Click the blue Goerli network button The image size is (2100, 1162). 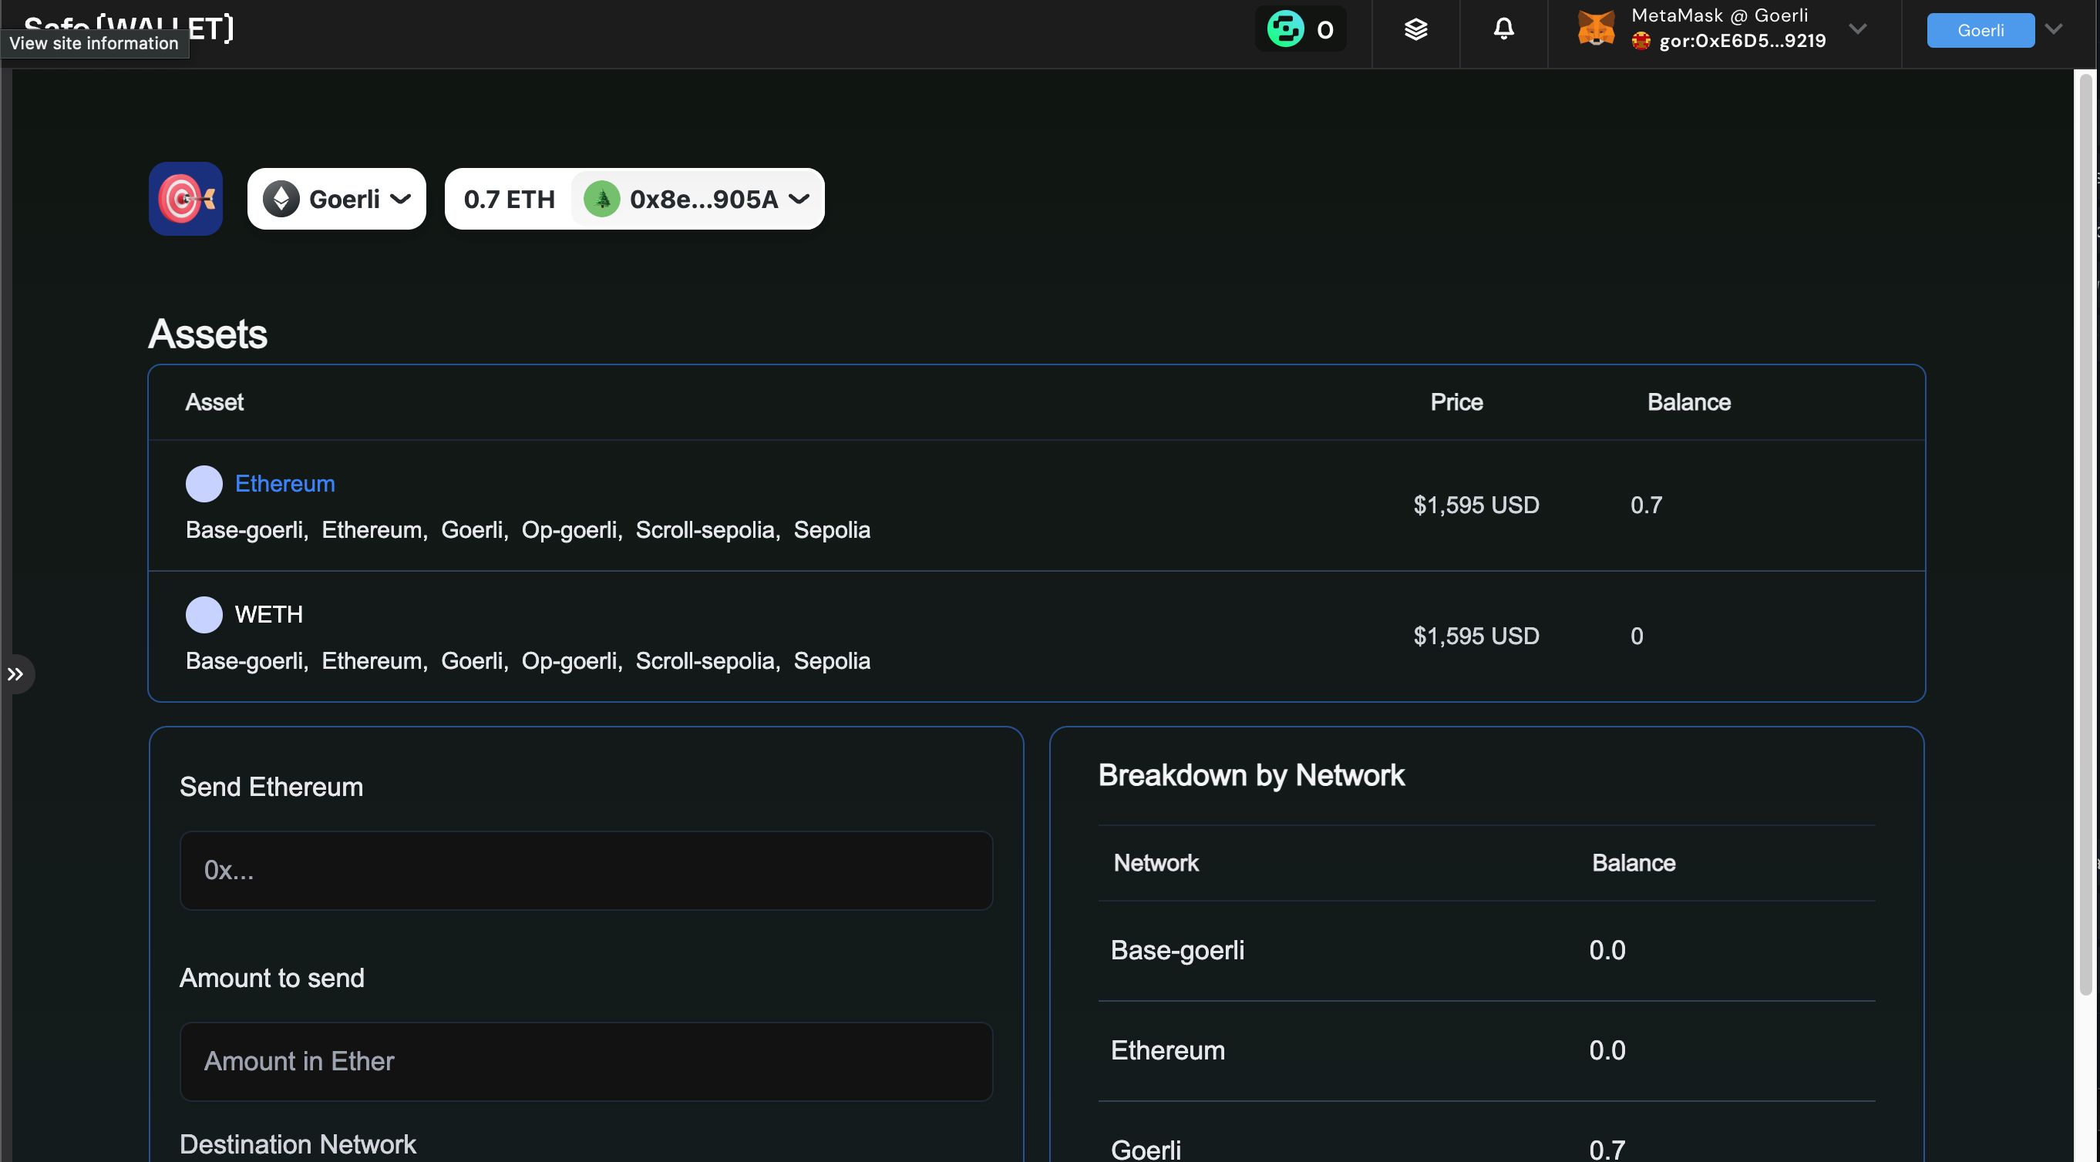[x=1981, y=30]
